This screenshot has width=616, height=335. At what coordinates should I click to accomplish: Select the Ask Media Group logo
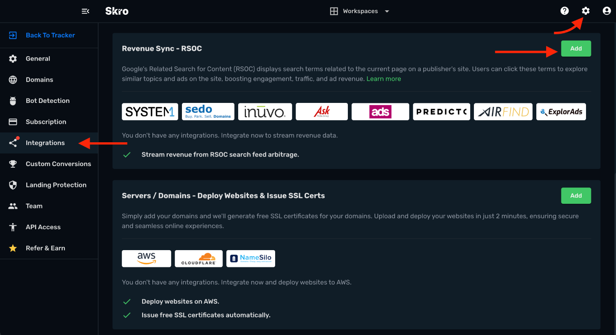tap(322, 112)
